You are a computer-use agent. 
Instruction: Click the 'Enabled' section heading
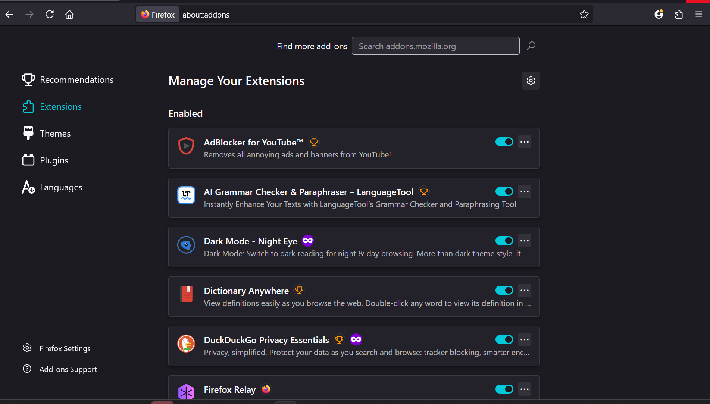(185, 113)
